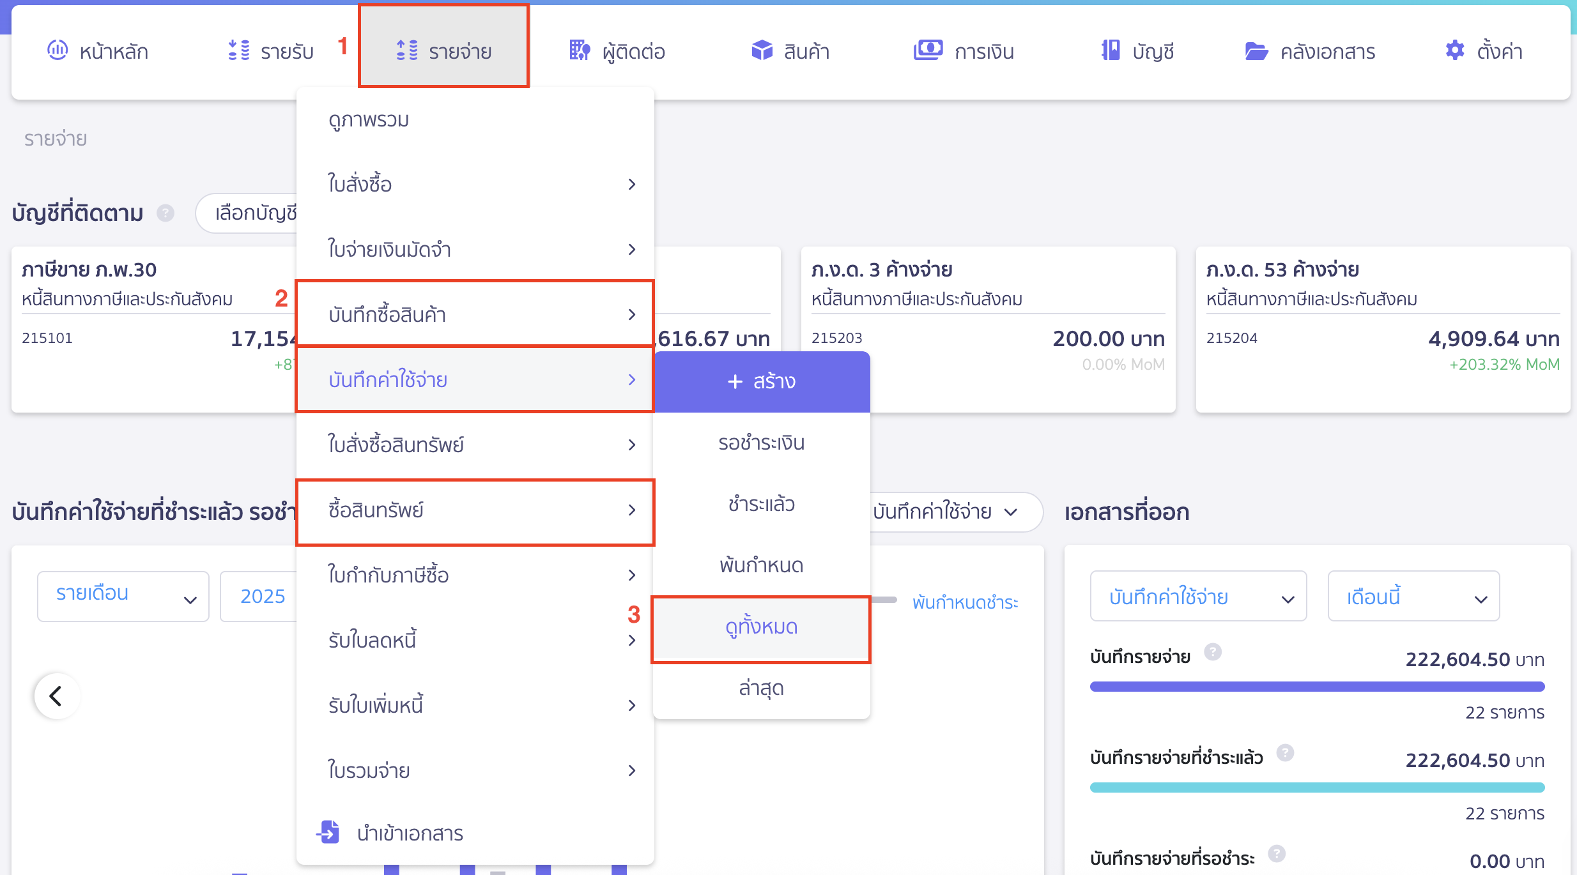The width and height of the screenshot is (1577, 875).
Task: Click the รายจ่าย breadcrumb text
Action: coord(56,139)
